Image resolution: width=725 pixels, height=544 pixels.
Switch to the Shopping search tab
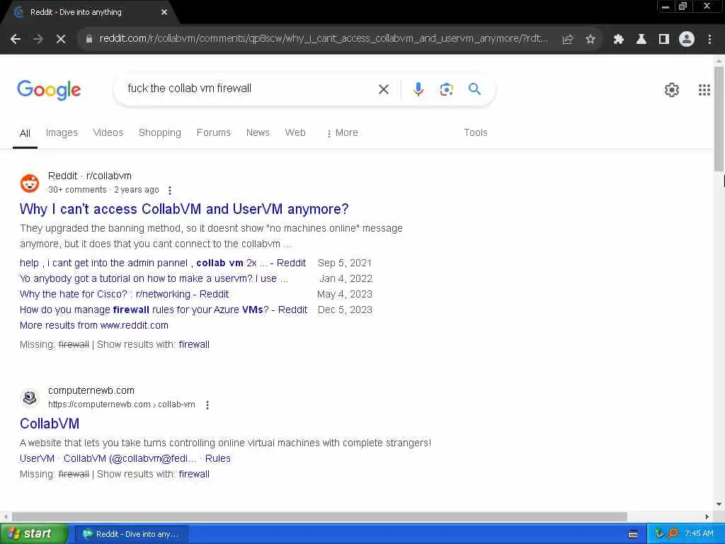[159, 132]
